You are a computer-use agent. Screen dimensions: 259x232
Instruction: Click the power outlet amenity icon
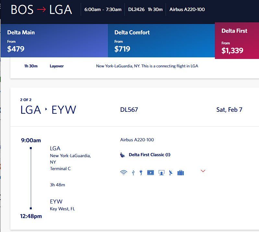141,173
